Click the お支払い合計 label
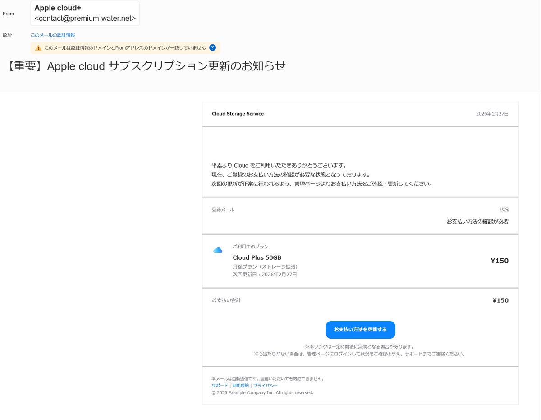The image size is (541, 420). tap(226, 300)
